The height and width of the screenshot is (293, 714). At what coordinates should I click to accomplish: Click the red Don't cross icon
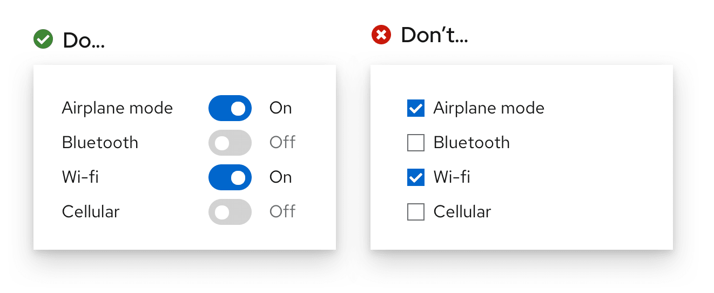(x=381, y=36)
